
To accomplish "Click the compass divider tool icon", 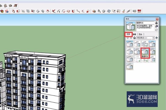I will [x=99, y=11].
